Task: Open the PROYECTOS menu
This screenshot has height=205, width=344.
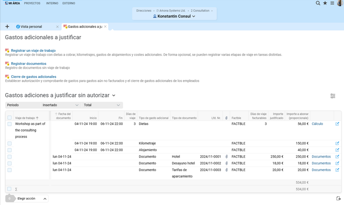Action: (32, 3)
